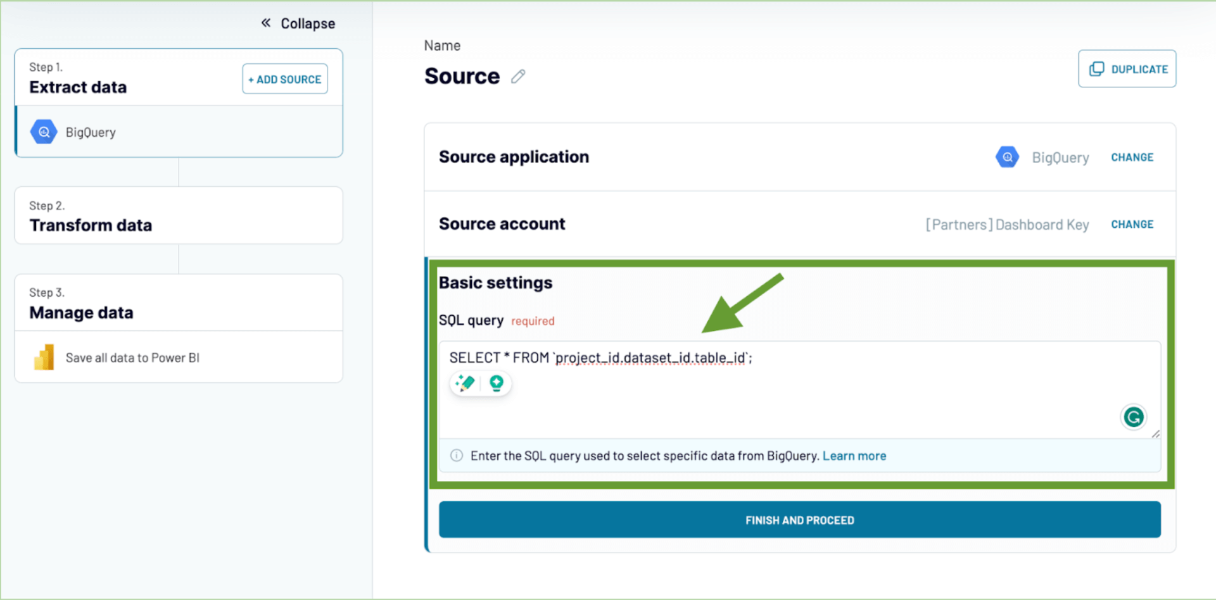Click the Power BI icon under Manage data
1216x600 pixels.
click(43, 357)
